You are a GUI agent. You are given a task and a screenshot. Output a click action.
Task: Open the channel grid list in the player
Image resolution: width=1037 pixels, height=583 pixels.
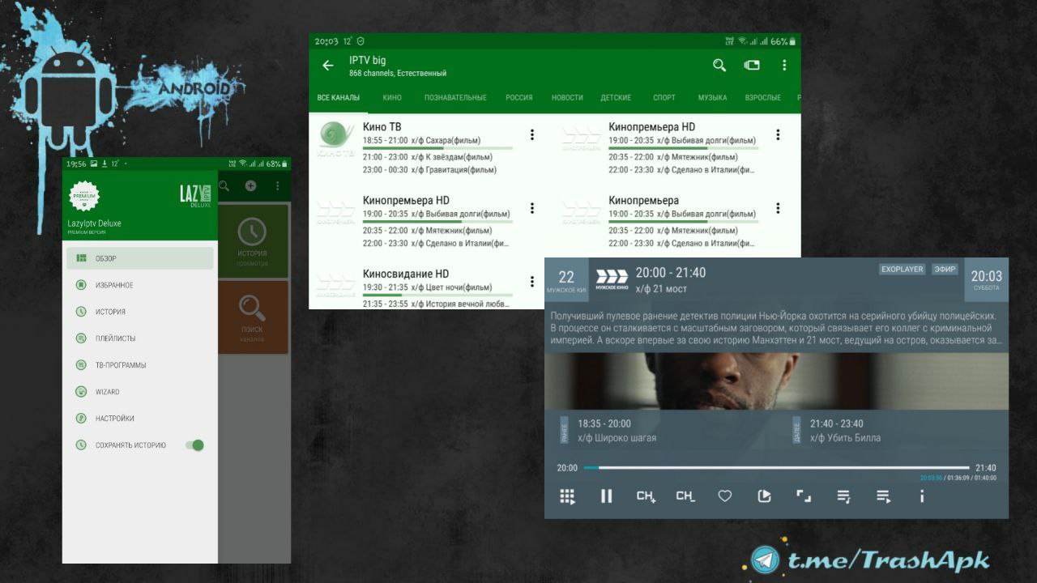(567, 496)
